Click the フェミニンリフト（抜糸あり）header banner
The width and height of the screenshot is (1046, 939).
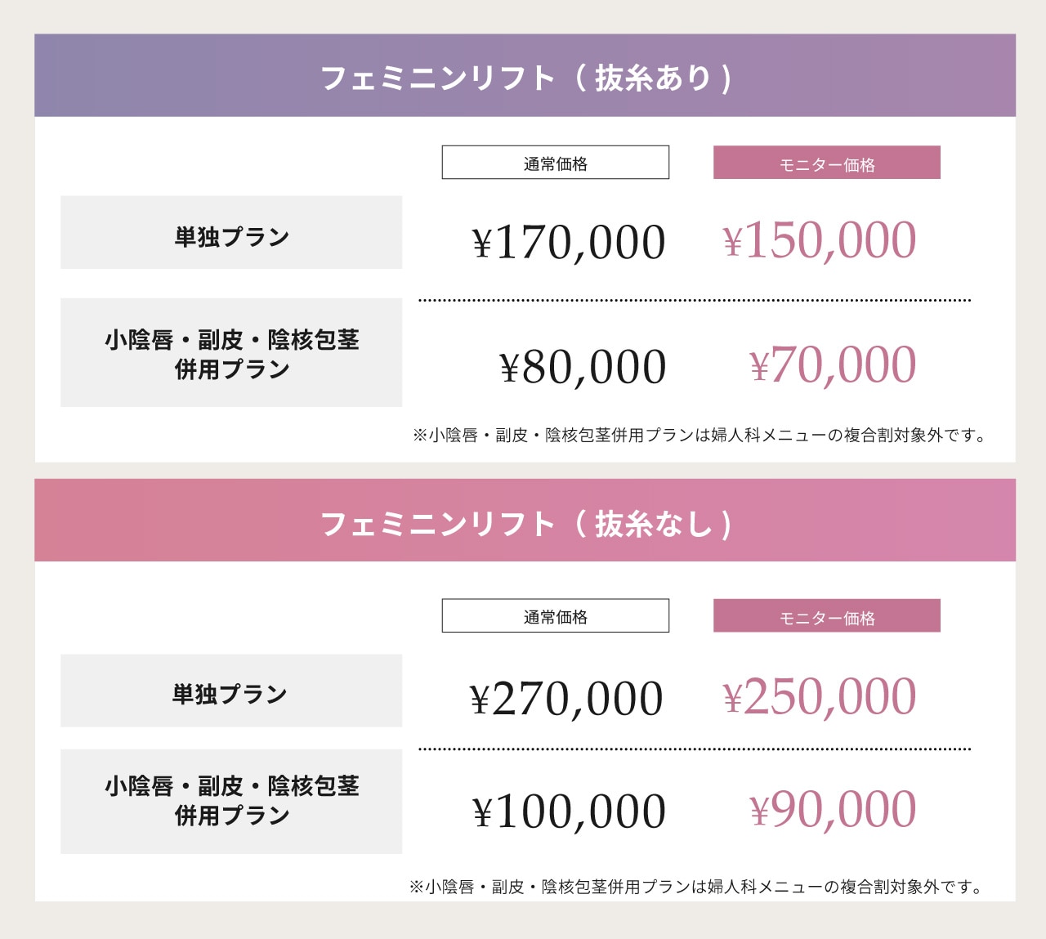pyautogui.click(x=525, y=77)
